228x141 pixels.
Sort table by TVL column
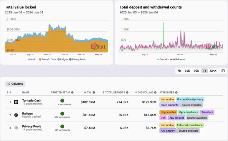pyautogui.click(x=88, y=92)
